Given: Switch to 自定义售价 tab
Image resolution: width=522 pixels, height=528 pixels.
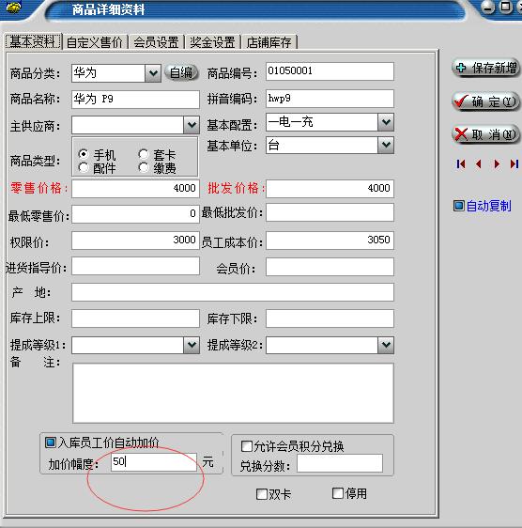Looking at the screenshot, I should pos(95,42).
